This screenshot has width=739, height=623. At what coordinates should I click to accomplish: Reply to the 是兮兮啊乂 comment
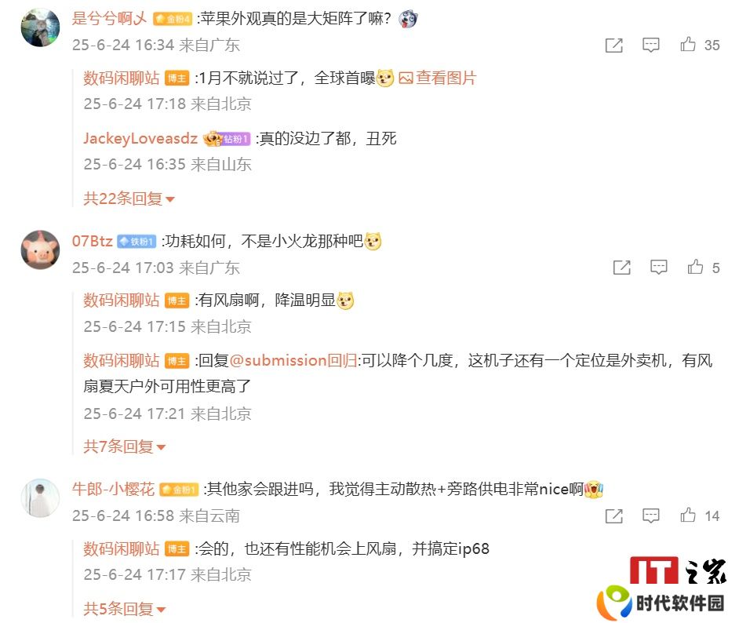[651, 46]
